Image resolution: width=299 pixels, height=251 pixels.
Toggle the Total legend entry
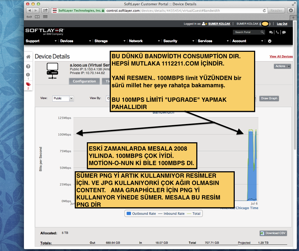pos(194,214)
